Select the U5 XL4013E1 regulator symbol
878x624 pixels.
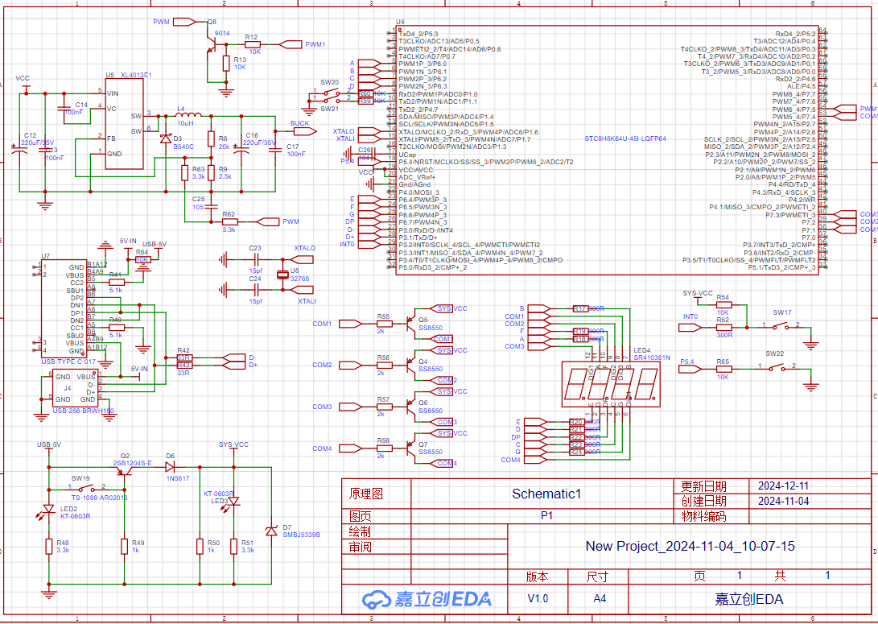[124, 123]
